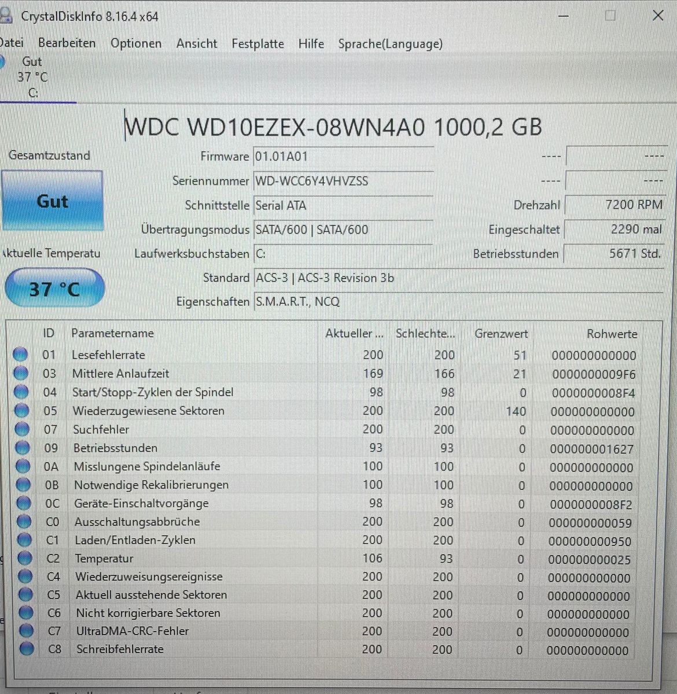Click the status dot for Geräte-Einschaltvorgänge
Screen dimensions: 677x694
pos(24,503)
